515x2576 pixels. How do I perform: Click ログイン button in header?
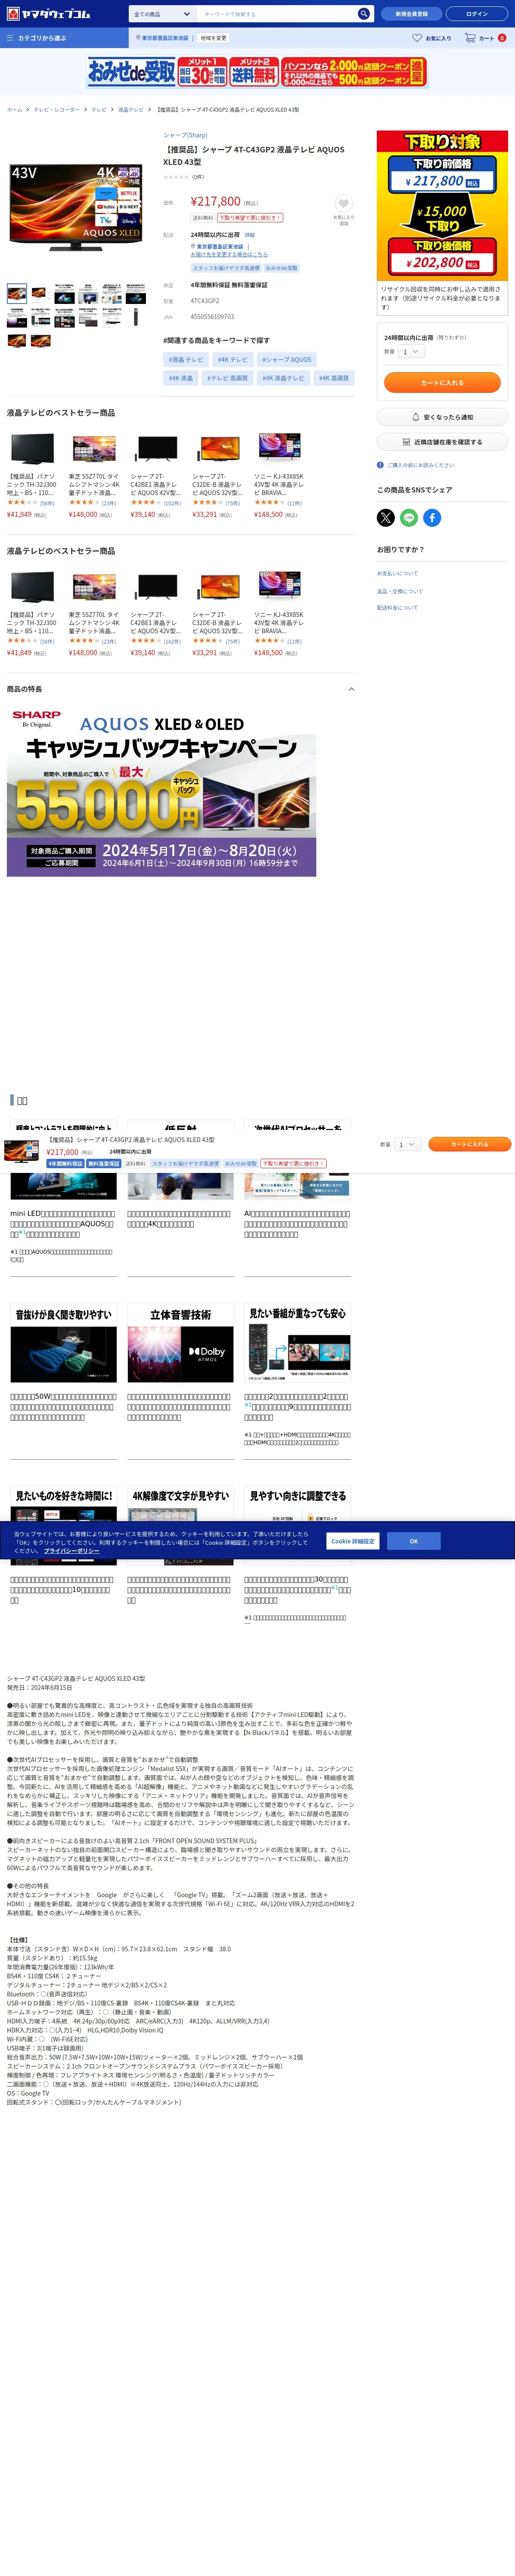477,14
